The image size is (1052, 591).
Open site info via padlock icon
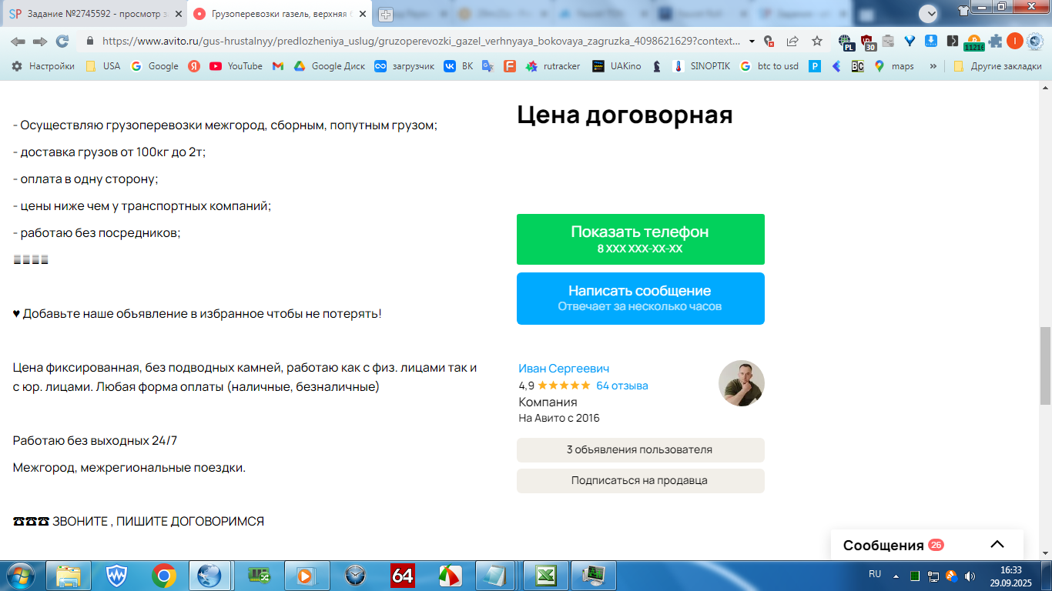point(89,42)
